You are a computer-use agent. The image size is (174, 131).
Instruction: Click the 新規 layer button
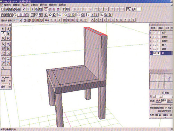click(153, 28)
